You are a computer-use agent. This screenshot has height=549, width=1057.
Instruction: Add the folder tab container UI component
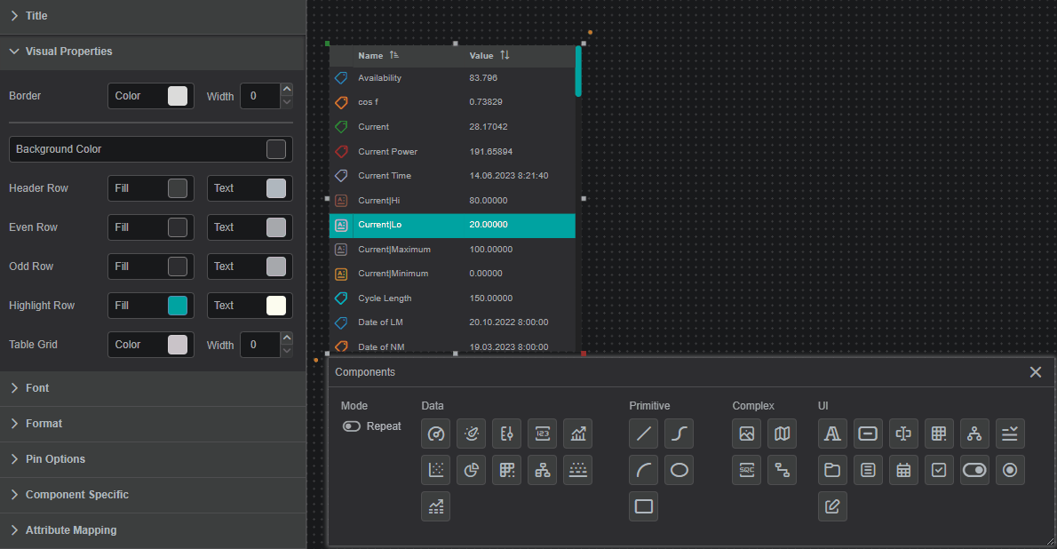tap(832, 470)
